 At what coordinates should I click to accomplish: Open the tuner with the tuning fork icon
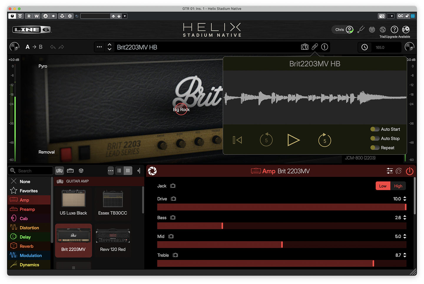click(x=361, y=29)
